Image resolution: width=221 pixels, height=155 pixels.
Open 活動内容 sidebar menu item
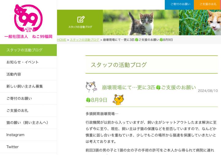click(x=28, y=74)
